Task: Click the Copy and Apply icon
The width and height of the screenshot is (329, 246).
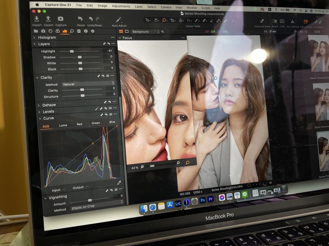Action: 262,21
